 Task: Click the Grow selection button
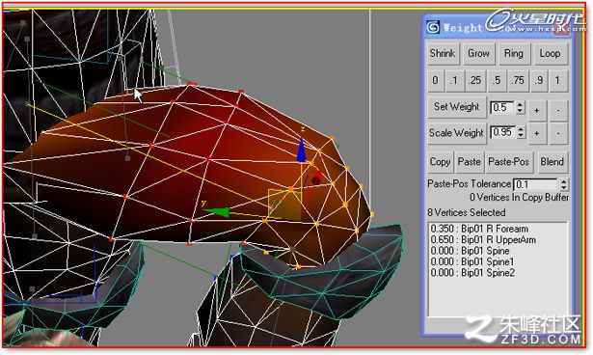pyautogui.click(x=478, y=54)
